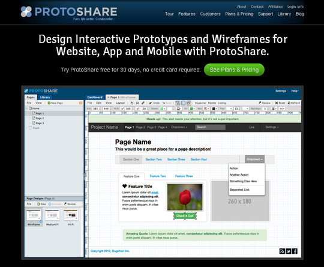Toggle the width lock checkbox before 100
324x267 pixels.
point(122,109)
